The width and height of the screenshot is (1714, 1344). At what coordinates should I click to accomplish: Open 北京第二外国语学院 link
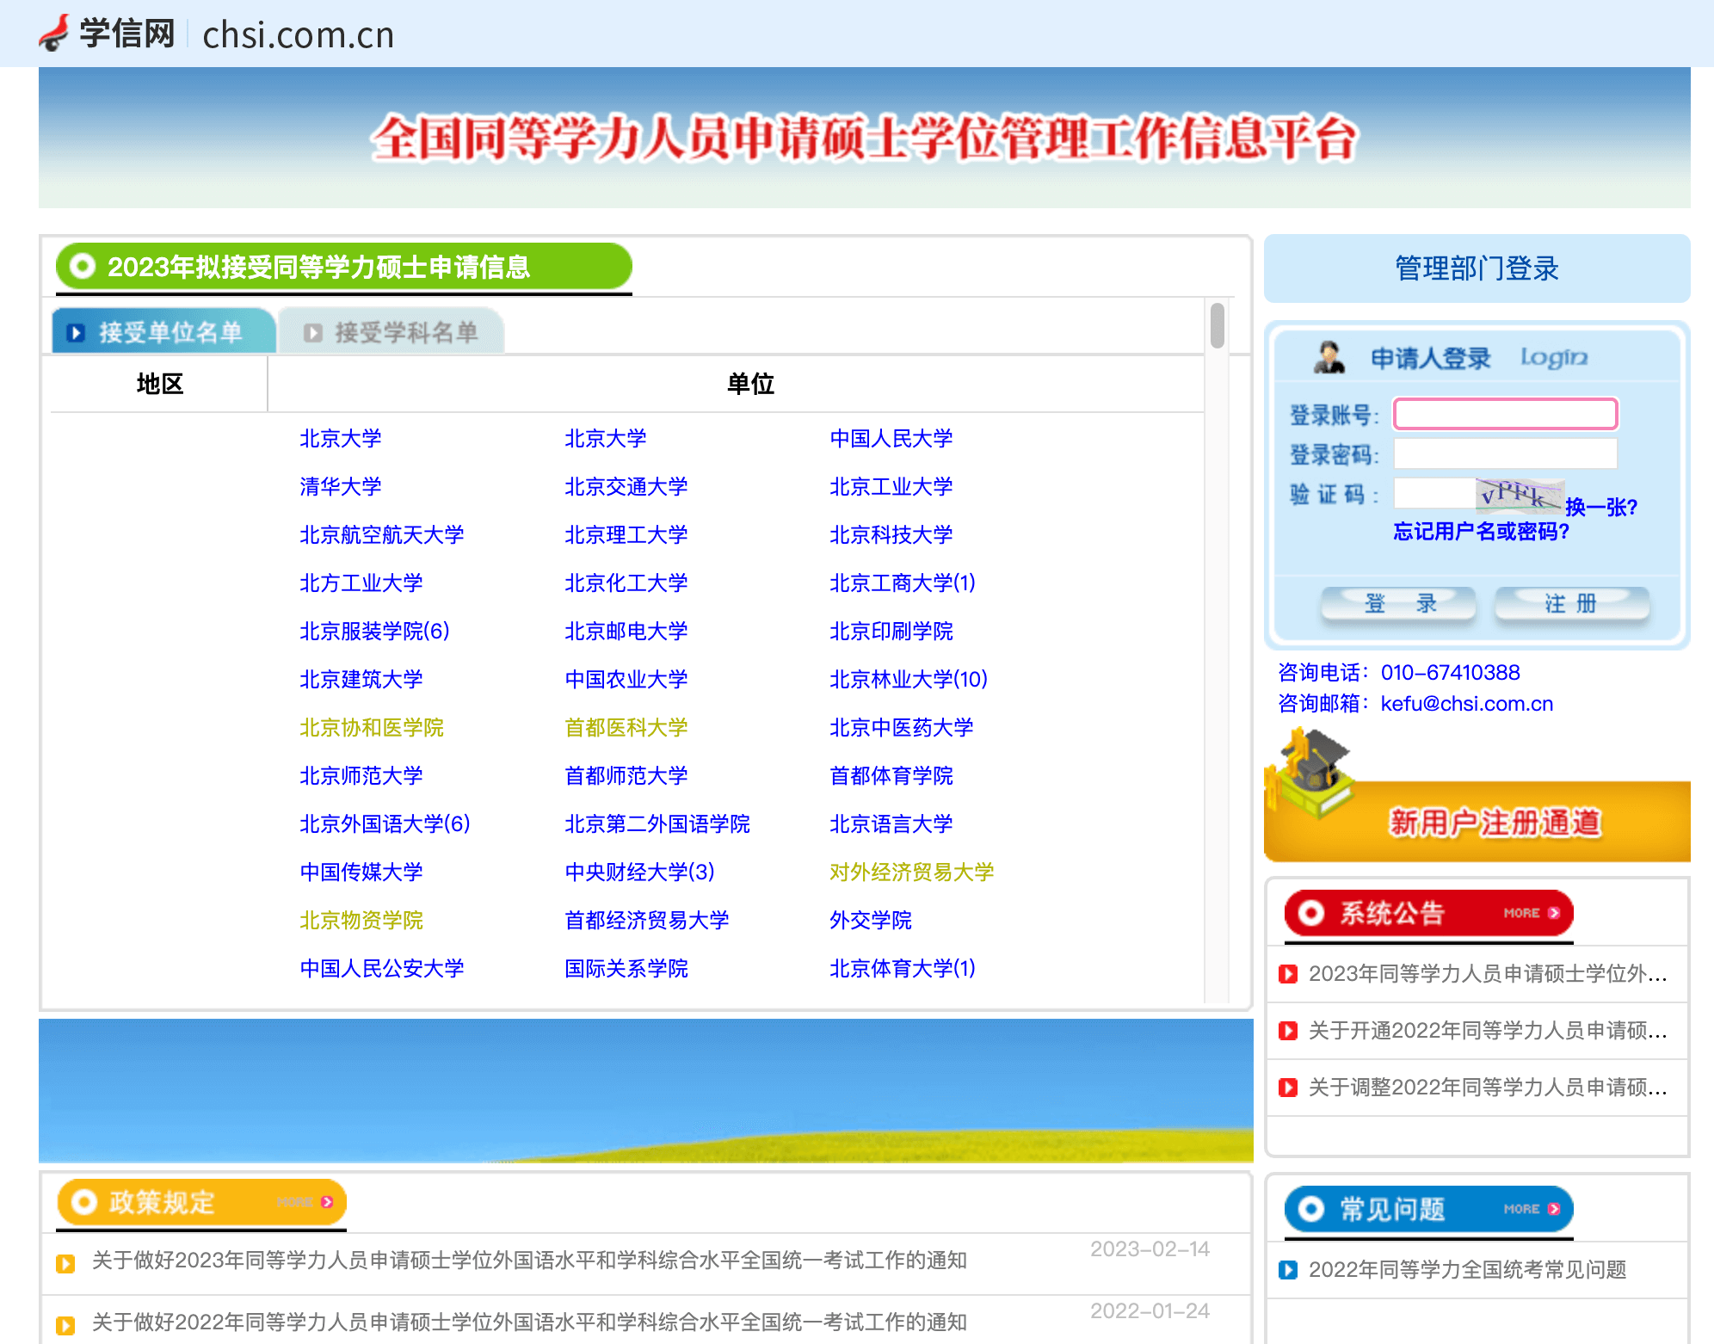pos(657,824)
